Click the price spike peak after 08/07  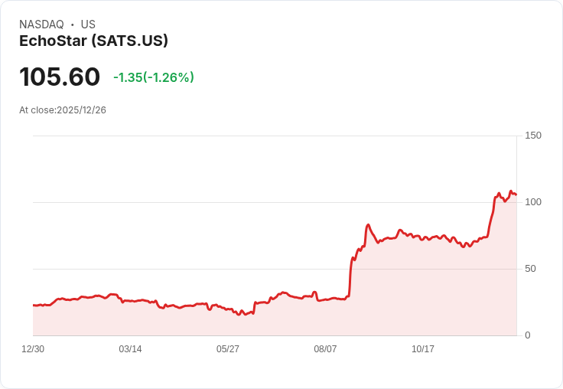click(368, 225)
